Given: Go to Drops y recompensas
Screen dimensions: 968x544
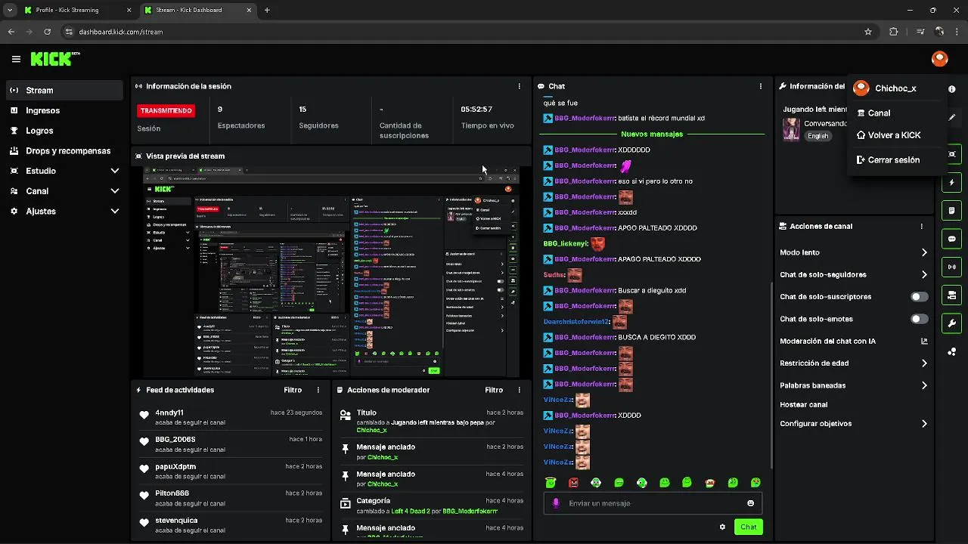Looking at the screenshot, I should 64,150.
